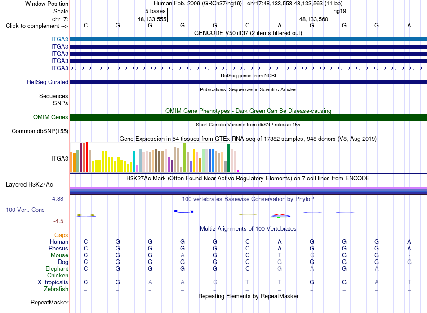
Task: Click the GTEx Gene Expression track title
Action: point(248,139)
